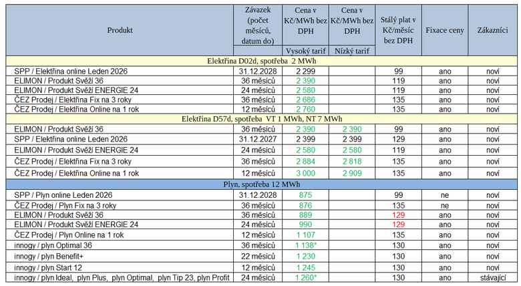Image resolution: width=521 pixels, height=286 pixels.
Task: Select the Stálý plat column header
Action: pyautogui.click(x=399, y=30)
